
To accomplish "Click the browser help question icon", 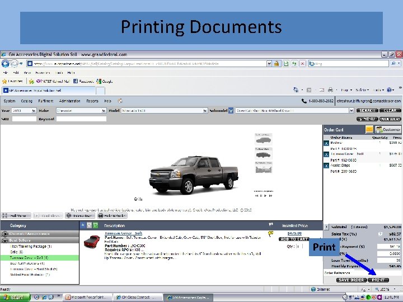I will pos(390,90).
